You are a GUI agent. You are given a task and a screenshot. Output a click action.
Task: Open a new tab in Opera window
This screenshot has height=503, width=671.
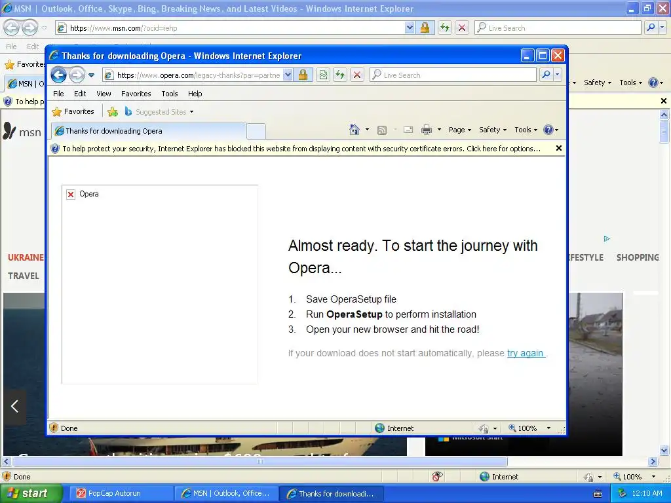256,131
